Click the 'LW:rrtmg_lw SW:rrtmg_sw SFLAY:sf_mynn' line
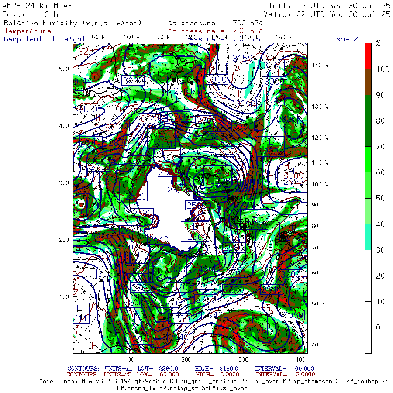393x393 pixels. point(182,388)
